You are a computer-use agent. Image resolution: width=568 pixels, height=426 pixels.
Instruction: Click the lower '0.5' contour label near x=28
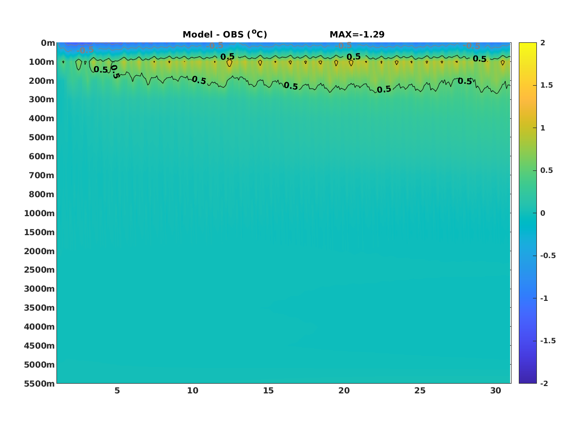click(x=465, y=81)
